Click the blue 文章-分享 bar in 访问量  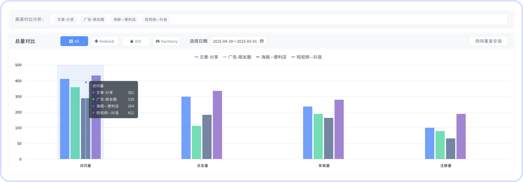coord(65,119)
